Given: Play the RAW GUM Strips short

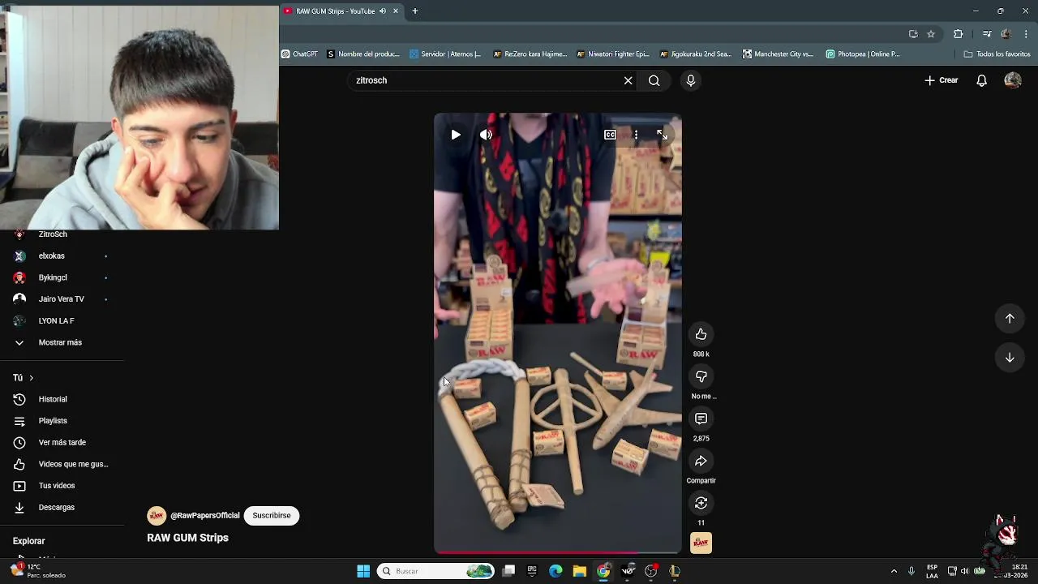Looking at the screenshot, I should click(456, 135).
